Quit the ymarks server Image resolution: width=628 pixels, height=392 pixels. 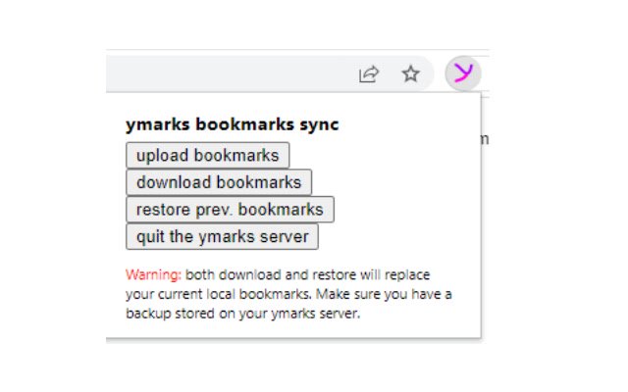223,236
